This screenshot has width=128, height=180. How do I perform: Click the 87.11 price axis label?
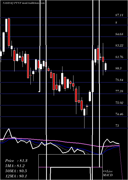pyautogui.click(x=119, y=15)
